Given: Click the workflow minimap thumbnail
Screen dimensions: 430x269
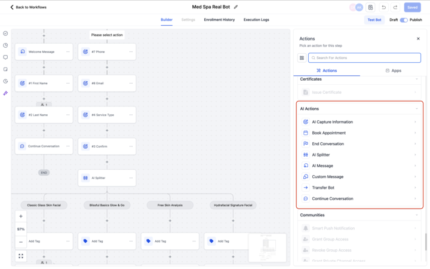Looking at the screenshot, I should [x=267, y=247].
